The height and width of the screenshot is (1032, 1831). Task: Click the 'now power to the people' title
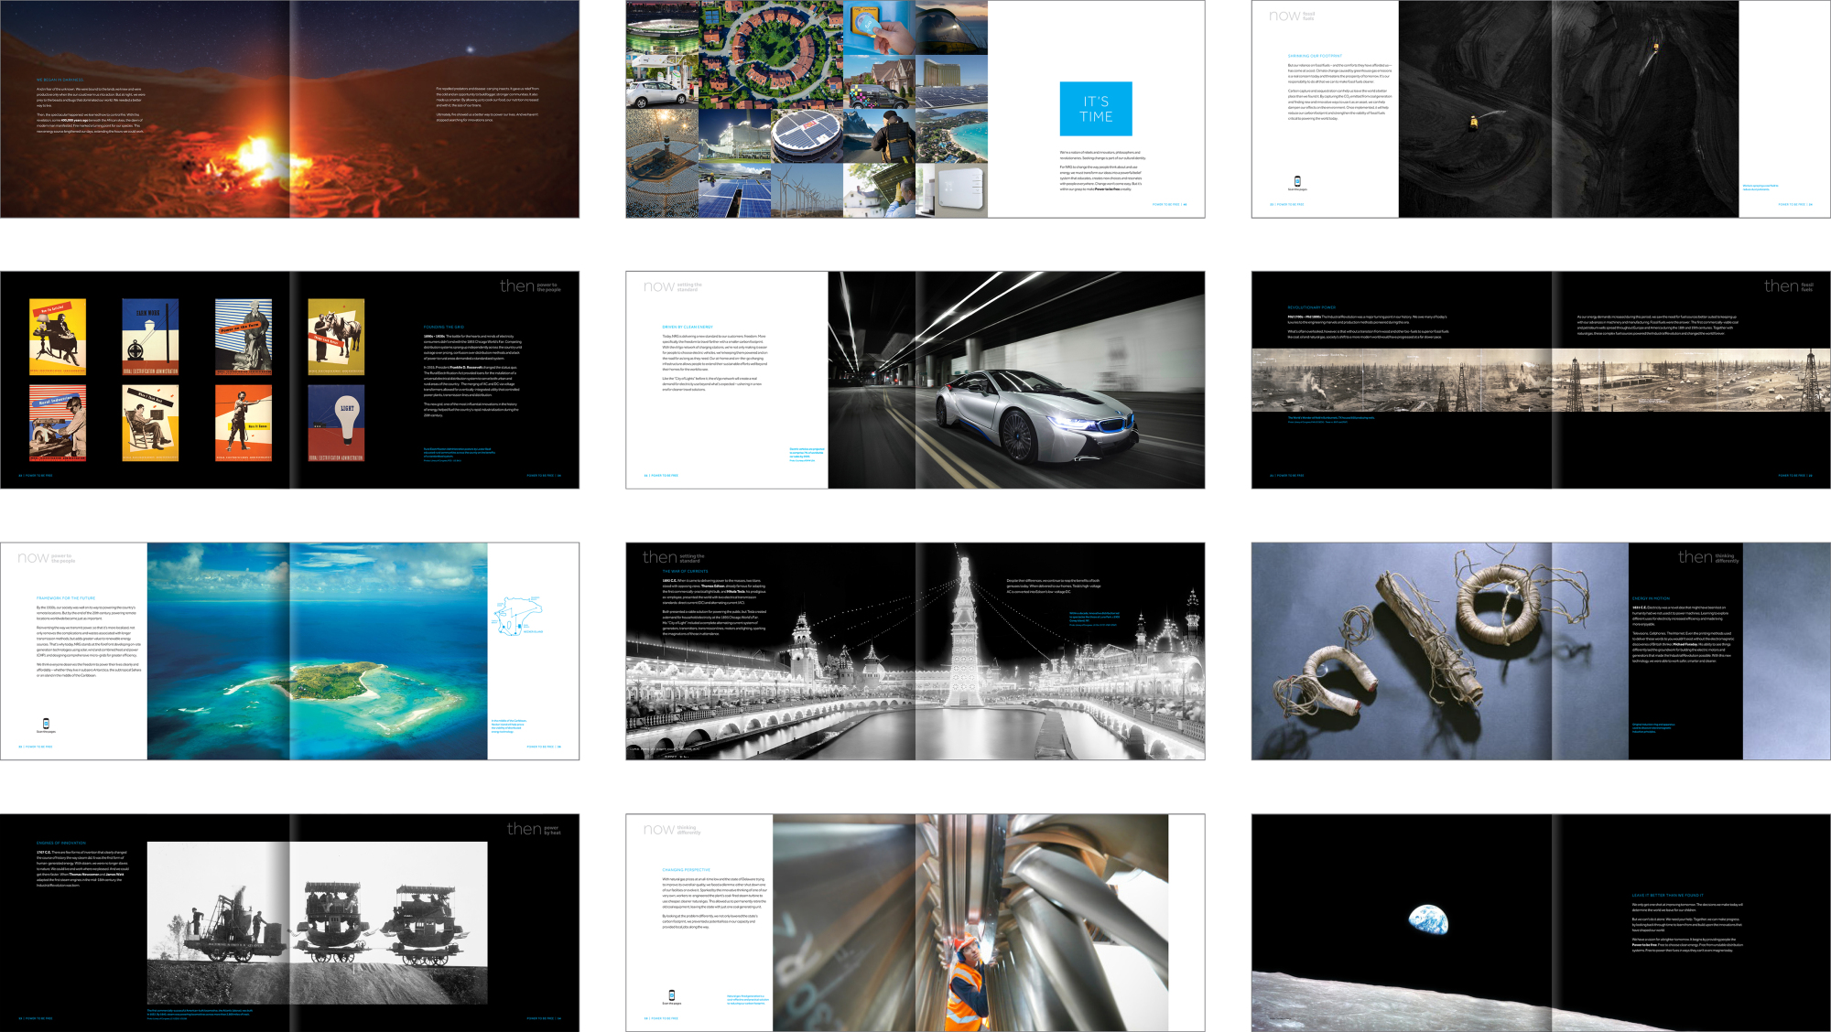tap(47, 557)
